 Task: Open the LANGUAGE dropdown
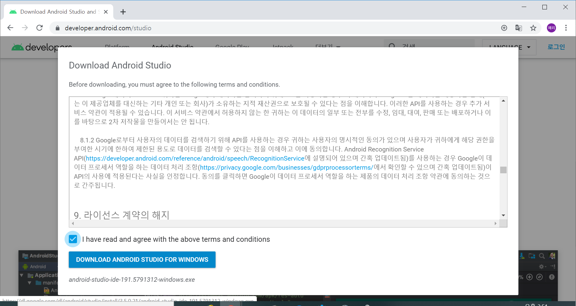coord(509,47)
